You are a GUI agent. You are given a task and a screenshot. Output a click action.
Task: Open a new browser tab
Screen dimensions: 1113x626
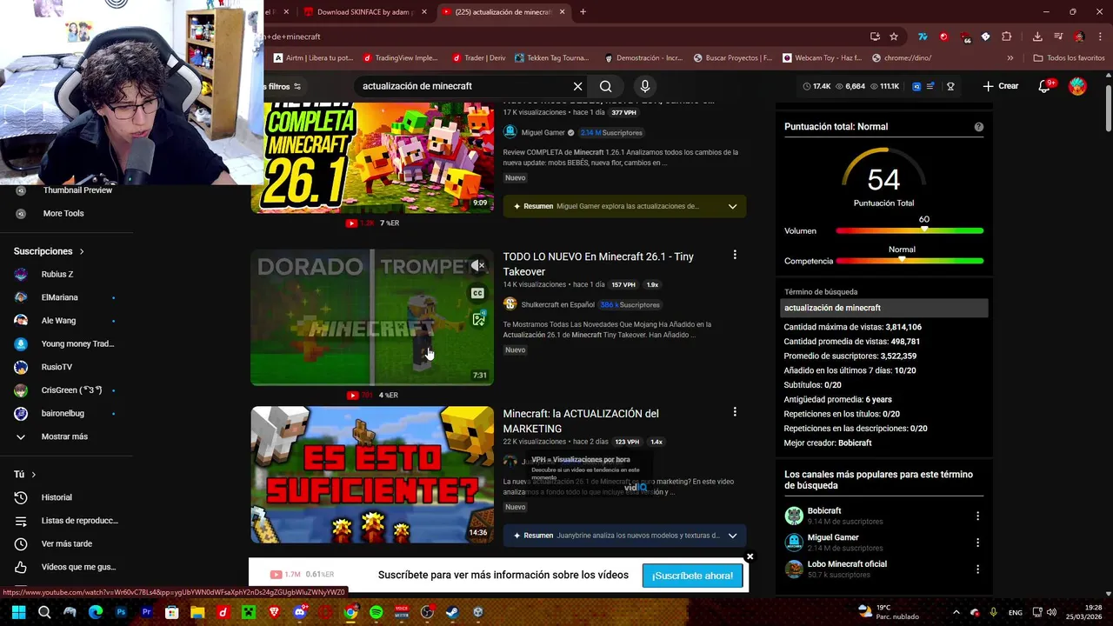(583, 12)
